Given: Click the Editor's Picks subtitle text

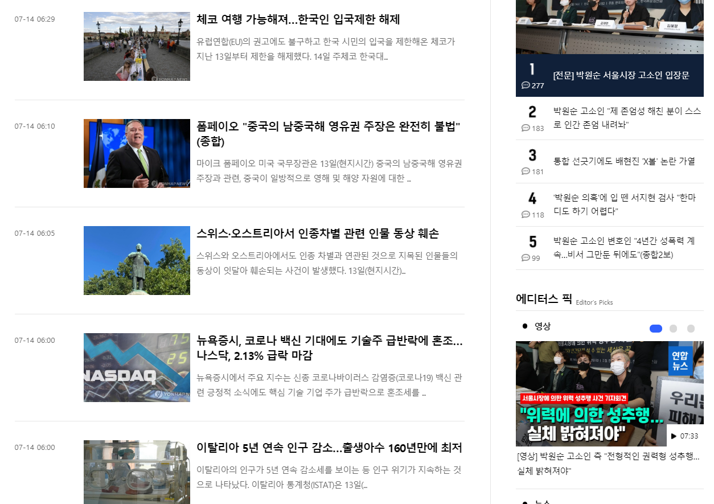Looking at the screenshot, I should (594, 302).
